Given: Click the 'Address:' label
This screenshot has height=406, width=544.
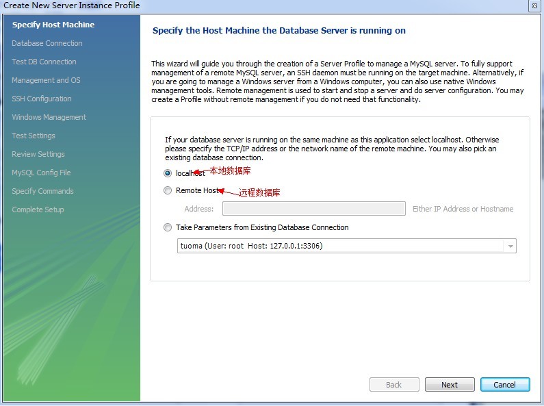Looking at the screenshot, I should [199, 209].
